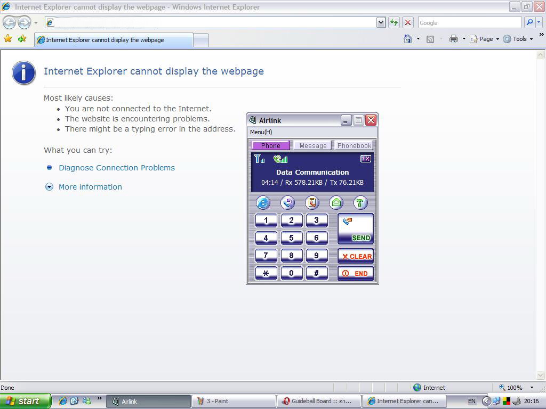This screenshot has height=409, width=546.
Task: Click the EN language indicator
Action: [471, 401]
